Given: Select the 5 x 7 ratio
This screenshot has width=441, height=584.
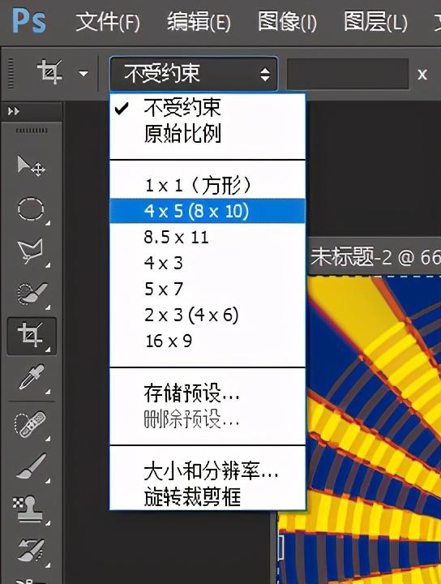Looking at the screenshot, I should click(x=208, y=289).
